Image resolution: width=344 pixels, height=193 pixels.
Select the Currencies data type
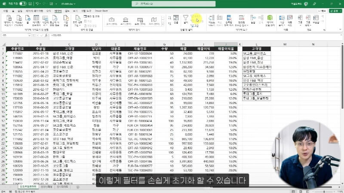[x=140, y=21]
